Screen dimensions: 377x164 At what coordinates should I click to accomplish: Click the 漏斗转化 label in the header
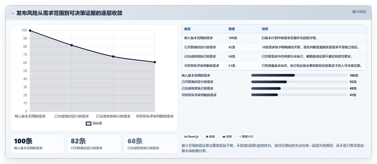click(359, 12)
